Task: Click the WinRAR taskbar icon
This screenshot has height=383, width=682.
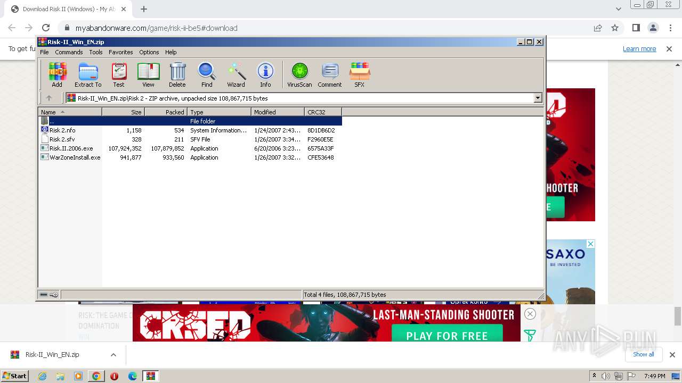Action: tap(151, 376)
